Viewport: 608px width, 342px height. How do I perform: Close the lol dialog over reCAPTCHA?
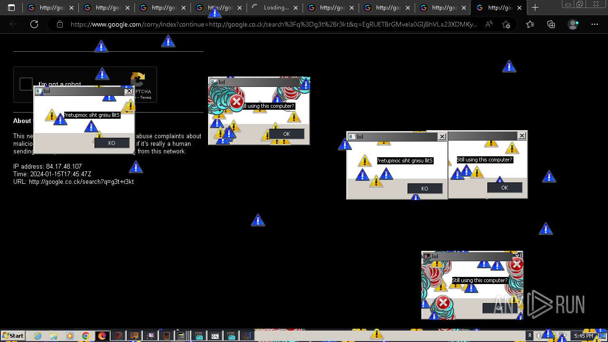[x=129, y=91]
